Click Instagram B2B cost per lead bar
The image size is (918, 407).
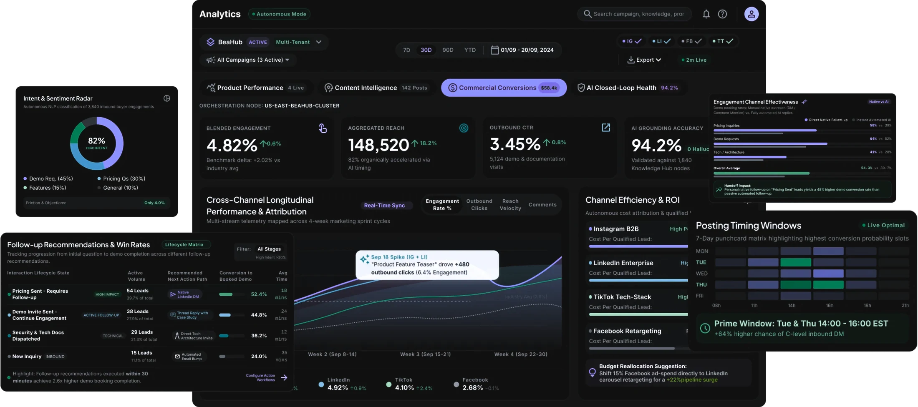(x=638, y=246)
